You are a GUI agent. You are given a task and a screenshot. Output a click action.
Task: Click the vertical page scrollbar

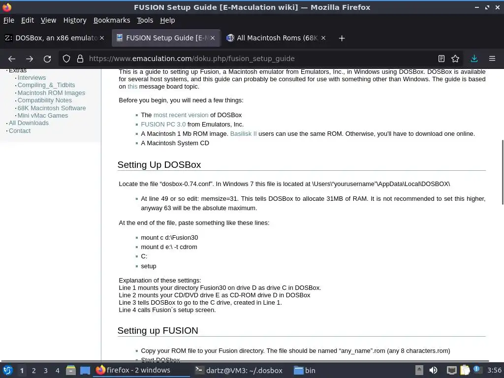pyautogui.click(x=502, y=172)
